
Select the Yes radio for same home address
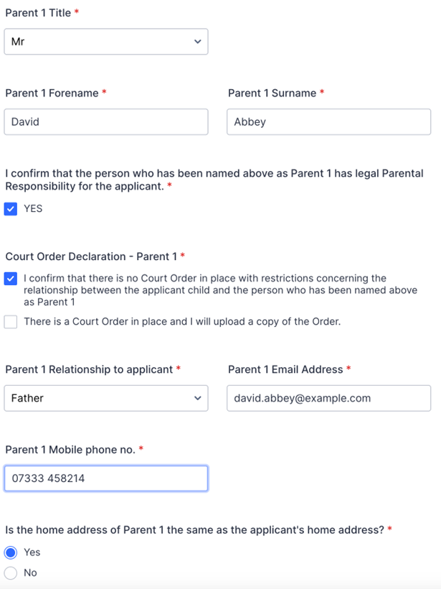pos(11,552)
